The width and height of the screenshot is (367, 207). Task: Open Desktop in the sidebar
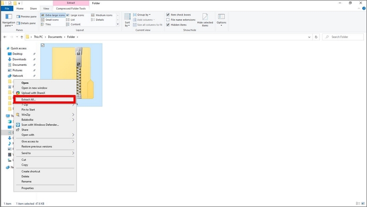click(15, 54)
